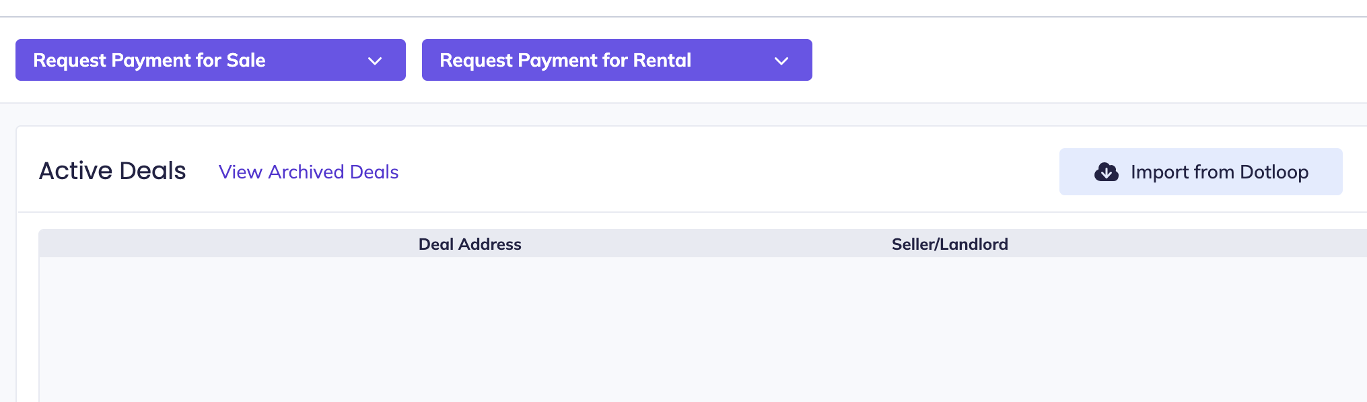The image size is (1367, 402).
Task: Click chevron arrow on Request Payment for Rental
Action: 781,61
